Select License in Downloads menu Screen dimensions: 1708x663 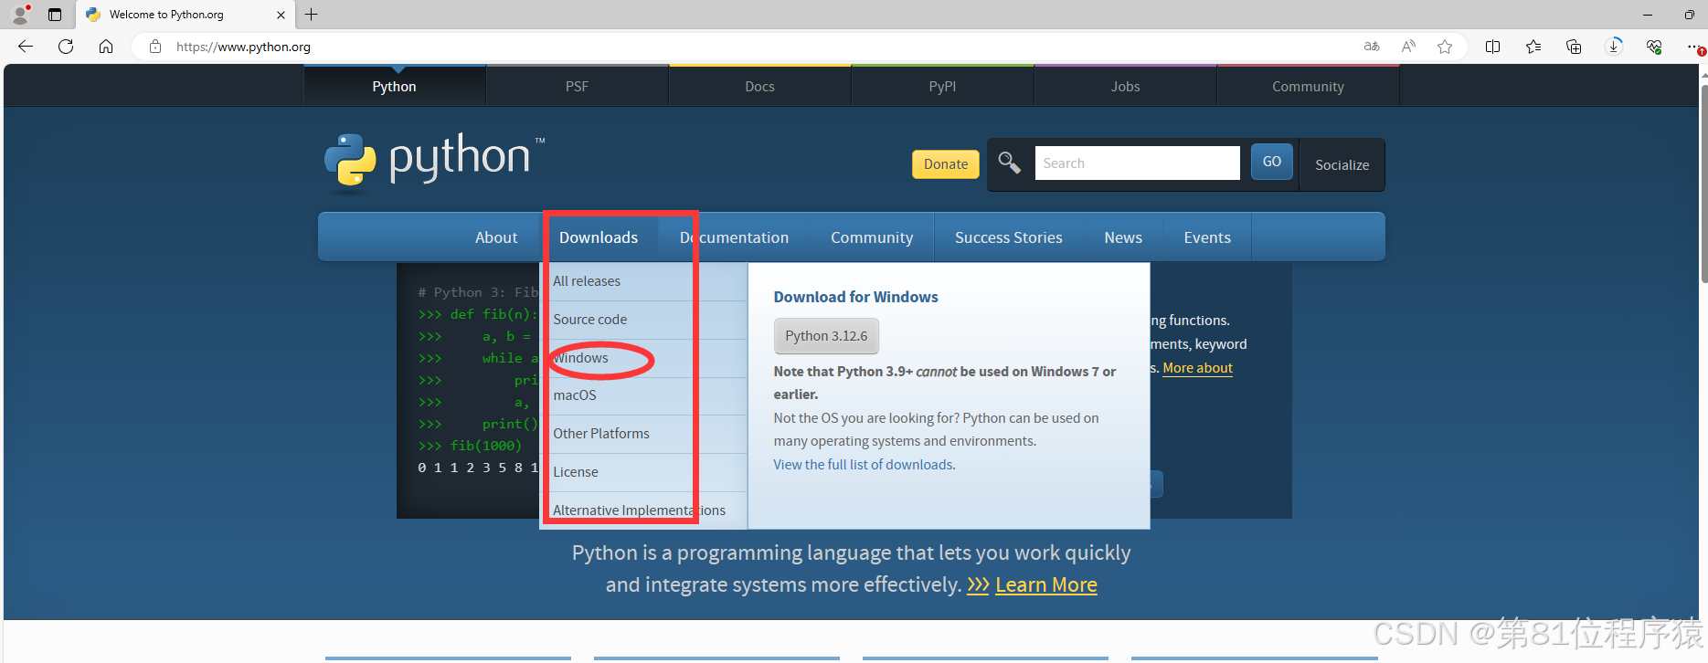(x=643, y=472)
